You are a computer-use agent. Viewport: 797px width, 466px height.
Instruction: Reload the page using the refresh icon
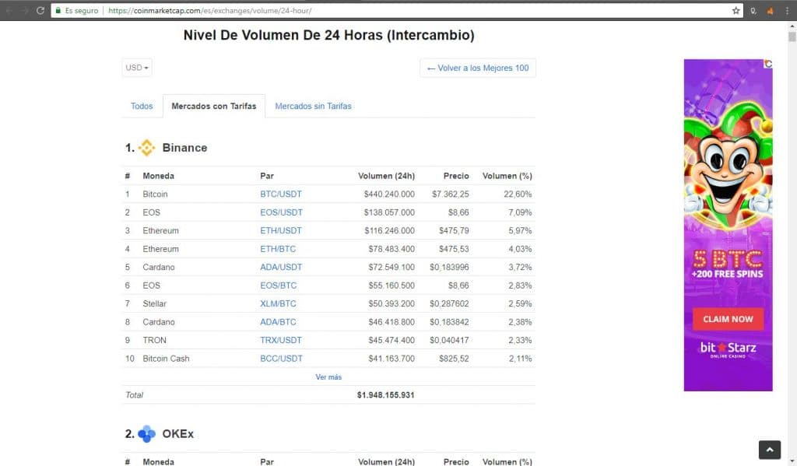40,11
